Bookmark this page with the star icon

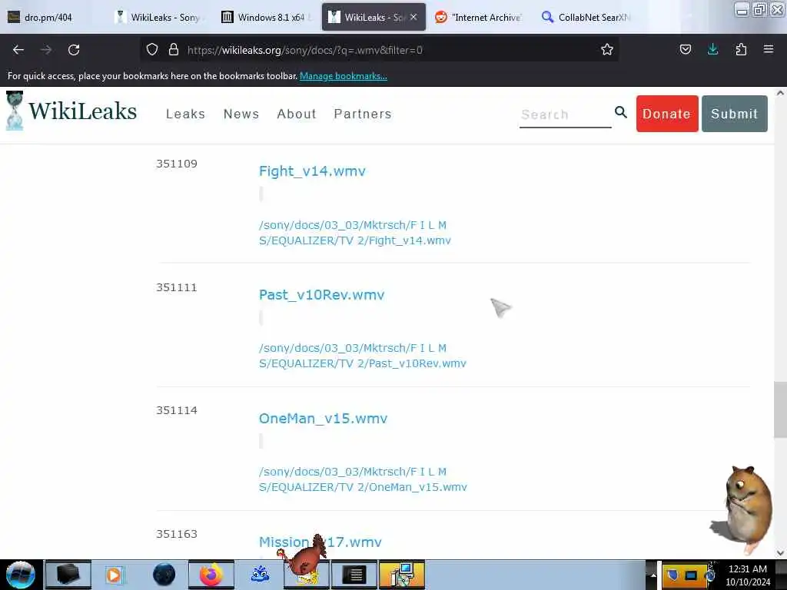pos(607,50)
